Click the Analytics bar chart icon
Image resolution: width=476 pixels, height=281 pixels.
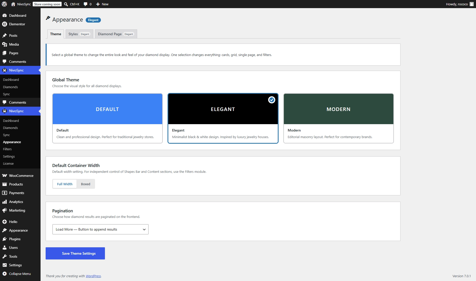pyautogui.click(x=5, y=202)
